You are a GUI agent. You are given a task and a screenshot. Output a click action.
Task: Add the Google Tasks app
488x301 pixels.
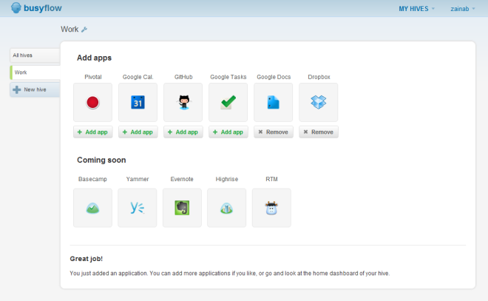click(x=228, y=132)
